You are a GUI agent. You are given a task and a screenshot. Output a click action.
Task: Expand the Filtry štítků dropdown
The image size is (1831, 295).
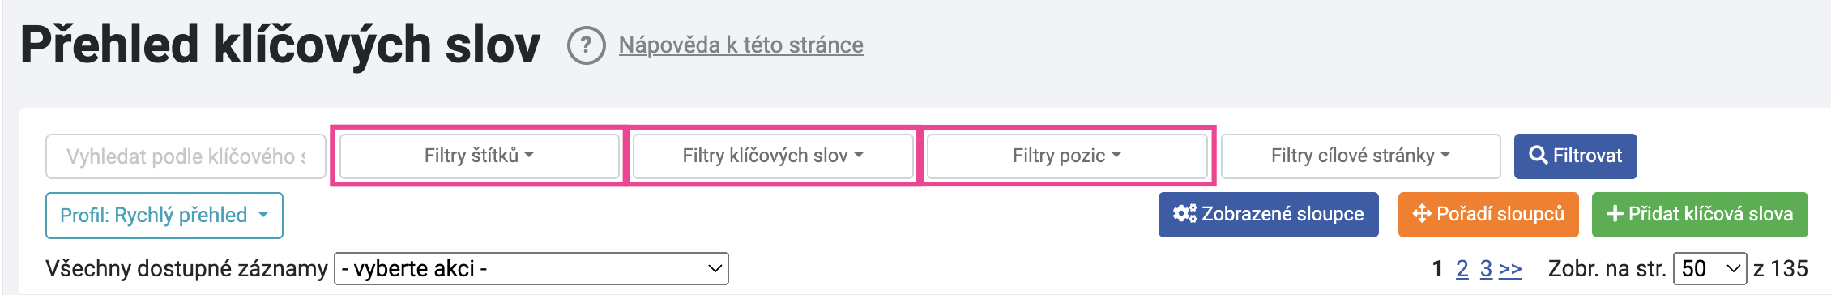pos(480,156)
